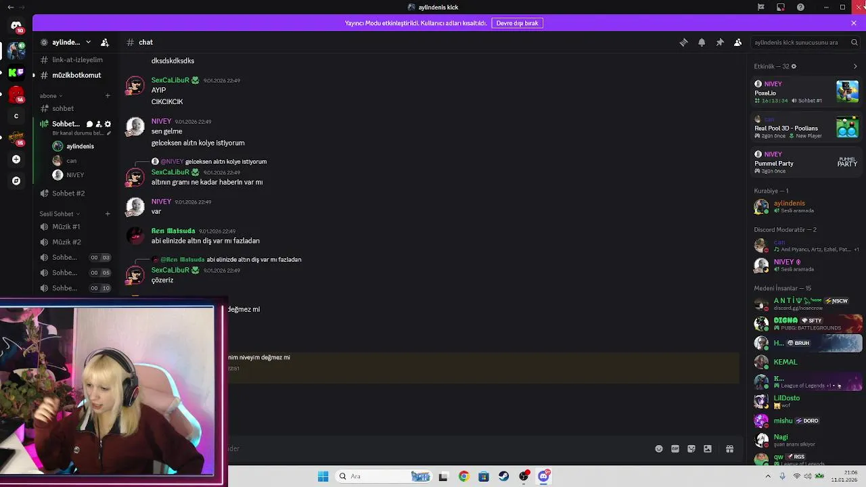Open chat for Sohbet voice channel
The width and height of the screenshot is (866, 487).
tap(89, 124)
